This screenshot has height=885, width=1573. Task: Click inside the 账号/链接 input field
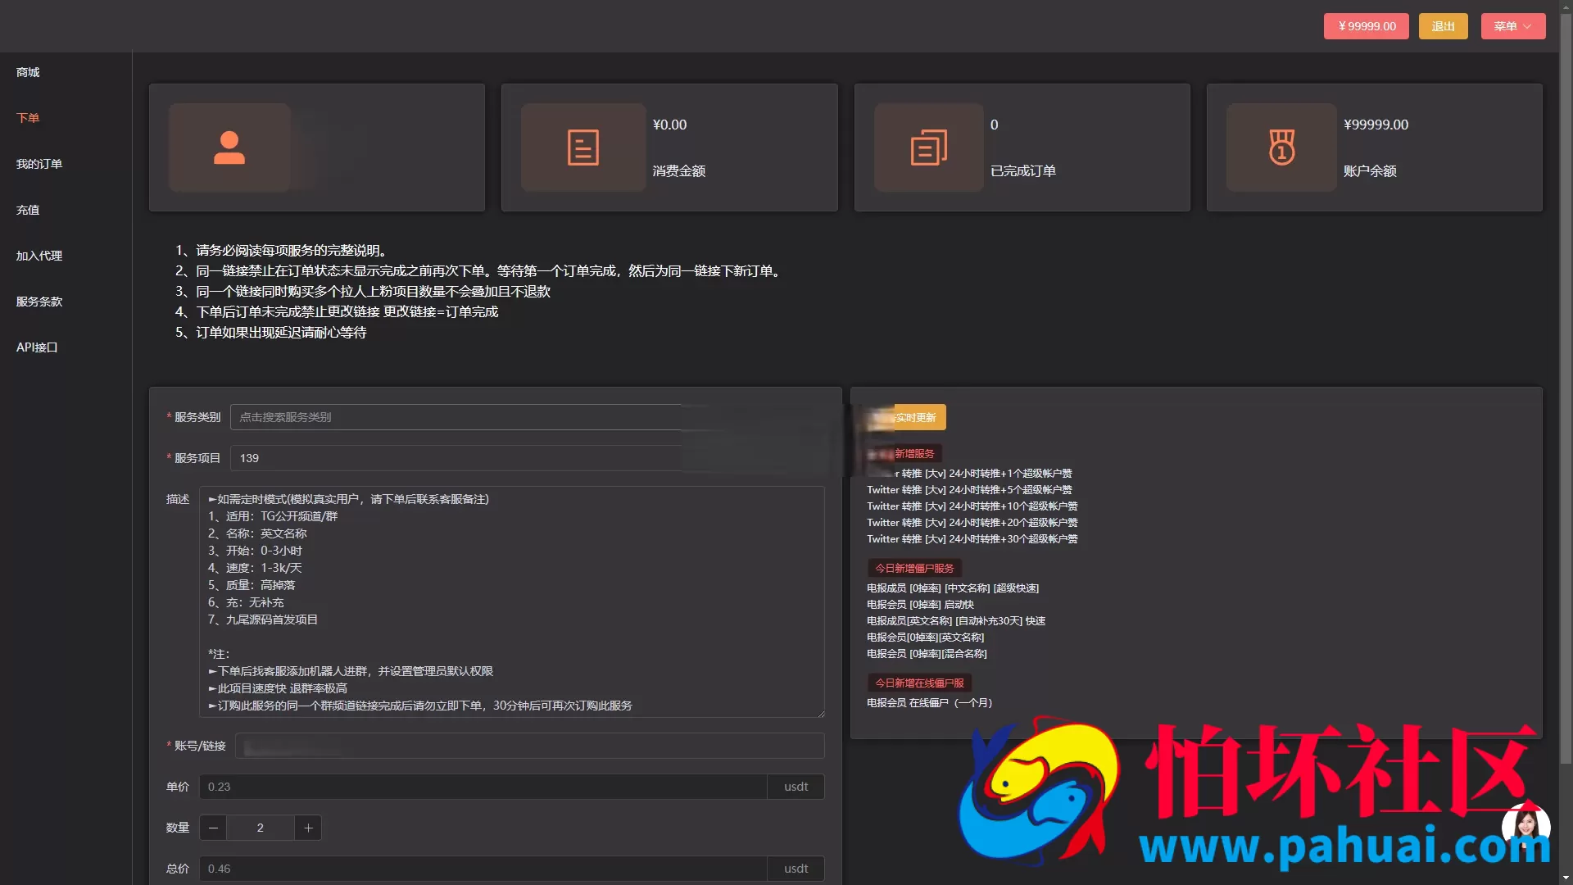[529, 746]
